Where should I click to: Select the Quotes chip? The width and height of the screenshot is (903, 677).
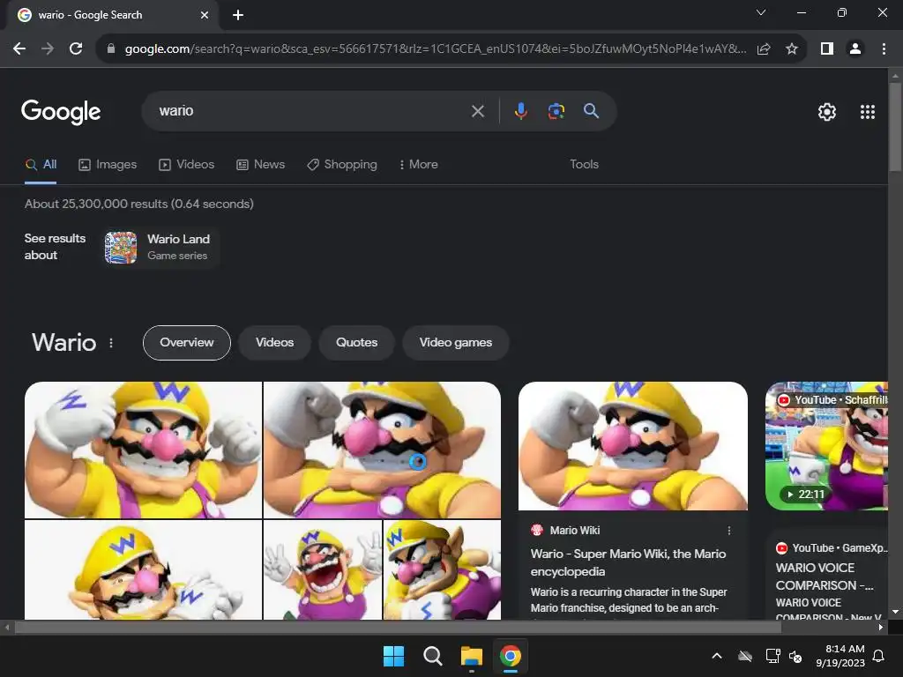click(x=356, y=343)
